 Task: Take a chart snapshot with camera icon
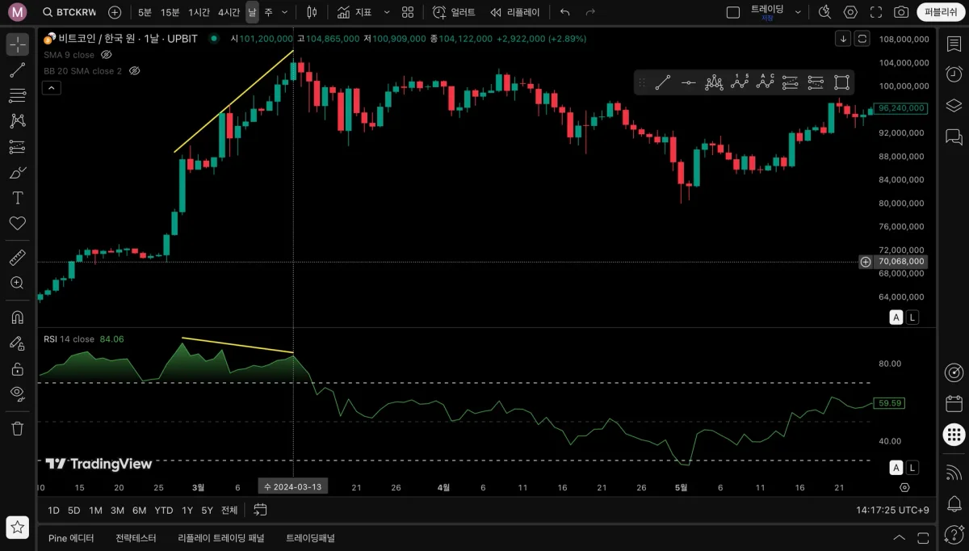pos(901,12)
